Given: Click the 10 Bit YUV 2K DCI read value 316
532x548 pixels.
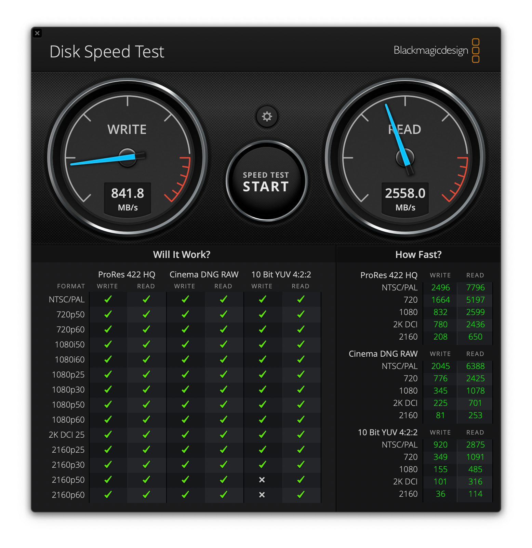Looking at the screenshot, I should click(475, 482).
